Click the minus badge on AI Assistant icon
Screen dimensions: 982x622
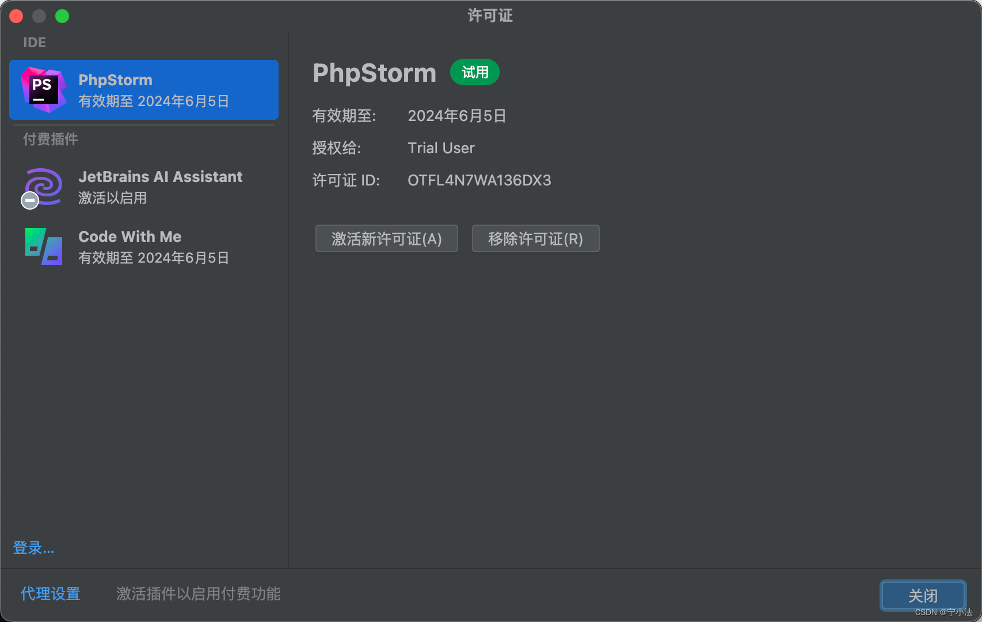[29, 200]
